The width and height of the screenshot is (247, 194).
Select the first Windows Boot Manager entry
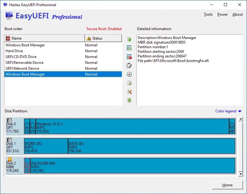tap(63, 45)
